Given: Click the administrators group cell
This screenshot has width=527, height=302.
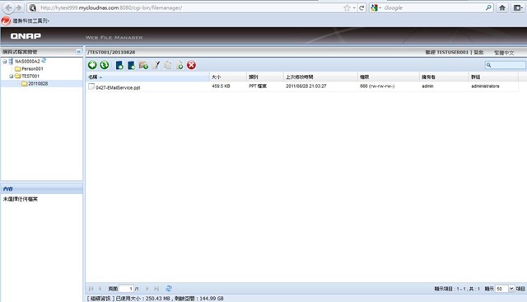Looking at the screenshot, I should tap(485, 86).
